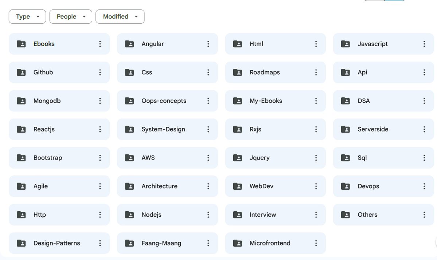The height and width of the screenshot is (260, 437).
Task: Open more actions for Interview folder
Action: pos(316,214)
